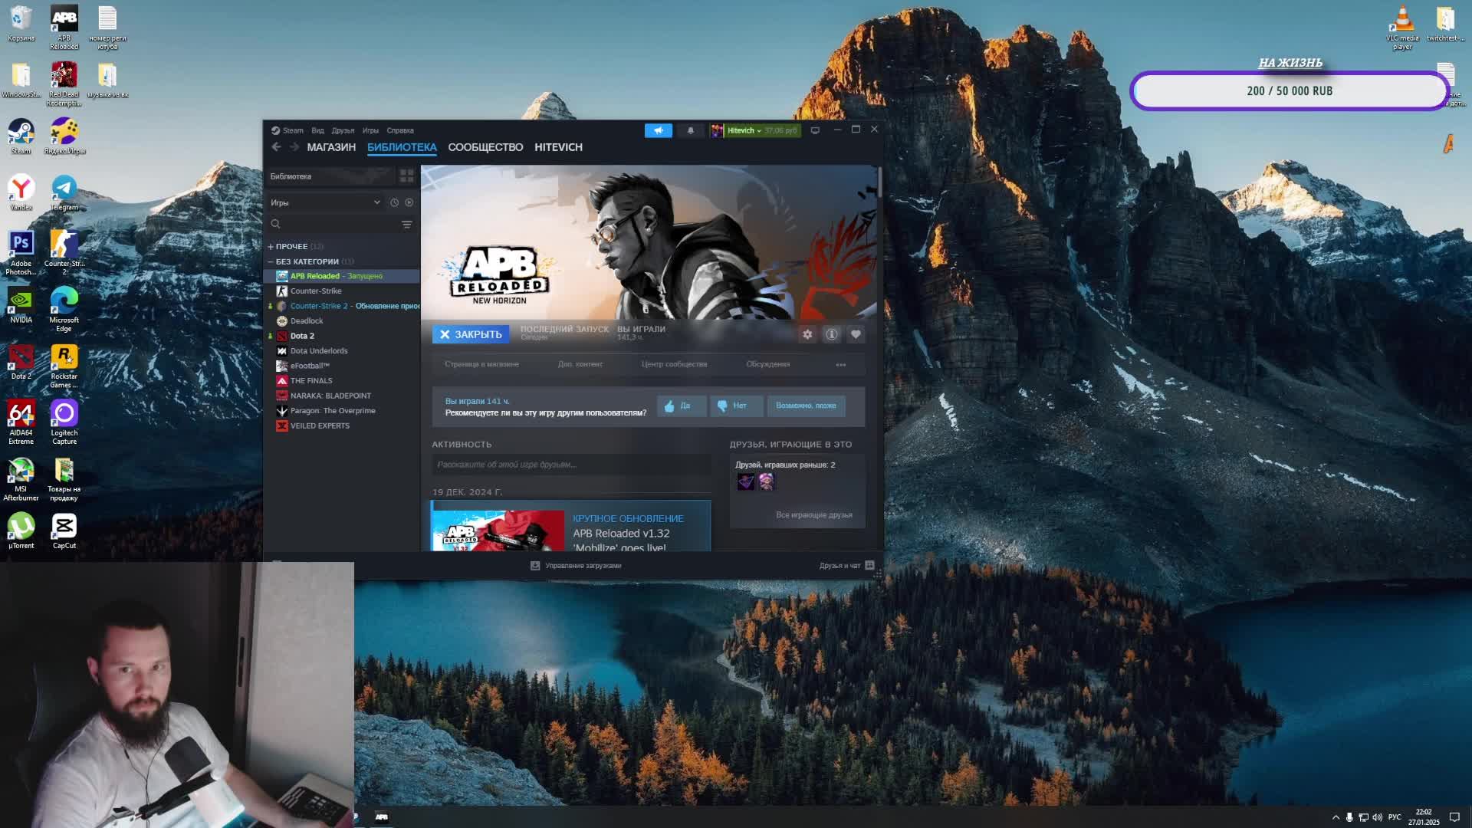
Task: Toggle ready-to-play games filter icon
Action: pyautogui.click(x=409, y=202)
